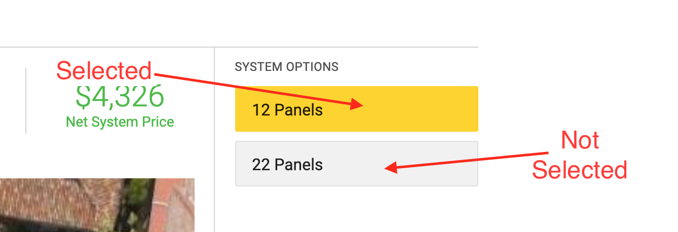Click the SYSTEM OPTIONS heading
The image size is (678, 232).
point(287,67)
